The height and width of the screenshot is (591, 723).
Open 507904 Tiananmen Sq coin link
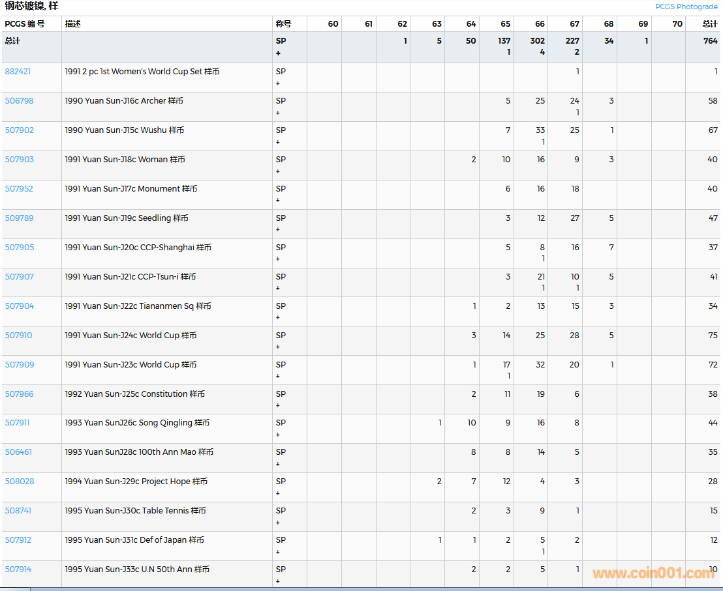point(19,306)
